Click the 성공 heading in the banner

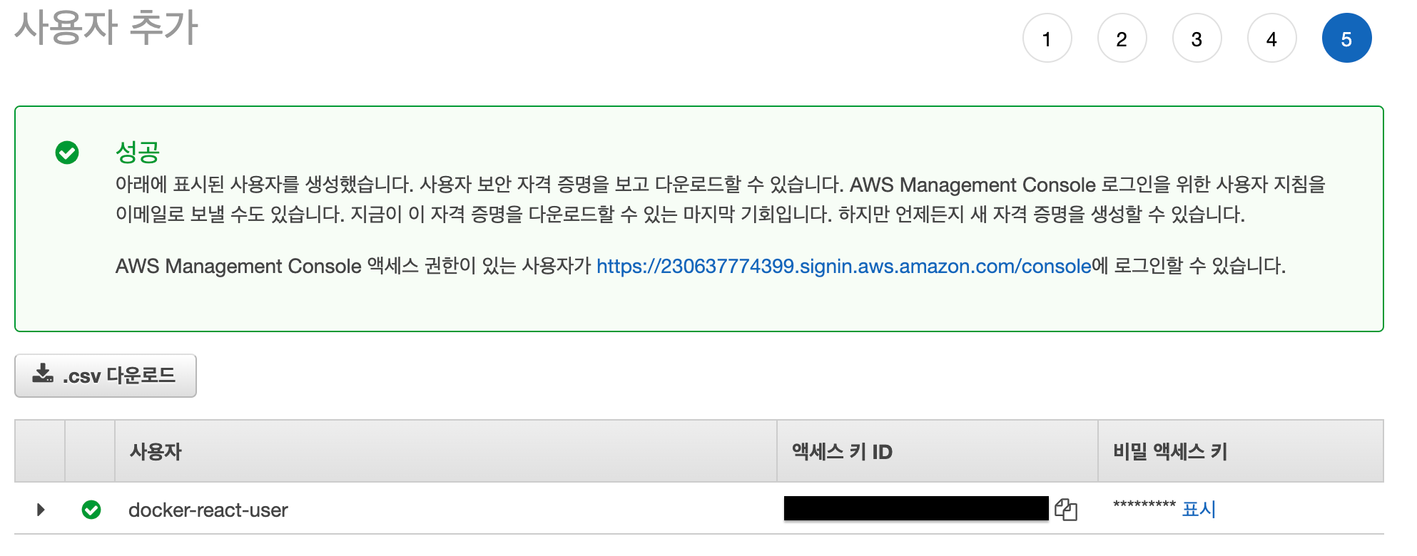point(138,152)
